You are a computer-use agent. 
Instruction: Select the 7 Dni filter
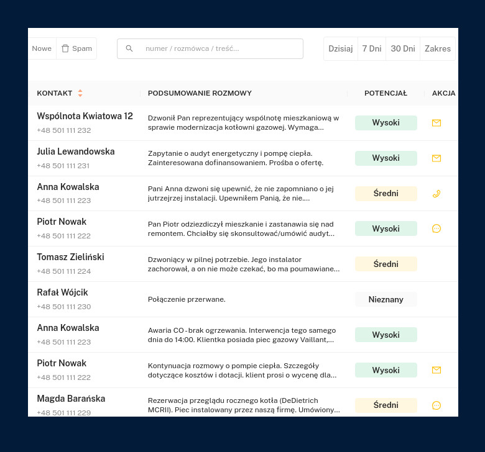coord(372,48)
